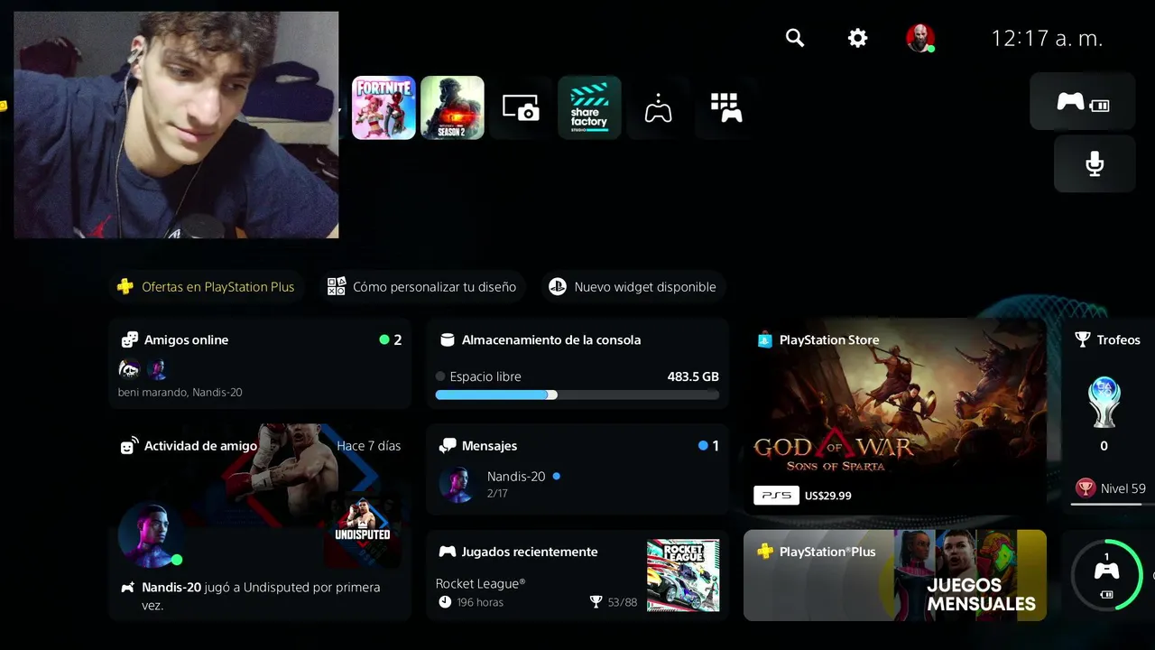This screenshot has height=650, width=1155.
Task: Open the user profile avatar
Action: [x=919, y=38]
